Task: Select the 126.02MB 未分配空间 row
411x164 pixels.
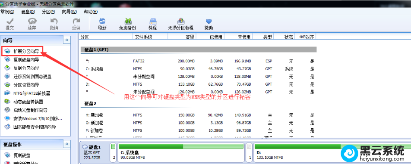Action: pyautogui.click(x=199, y=92)
